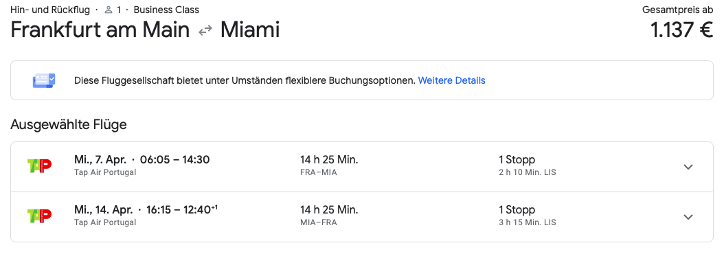Click the Hin- und Rückflug label
724x254 pixels.
(50, 10)
